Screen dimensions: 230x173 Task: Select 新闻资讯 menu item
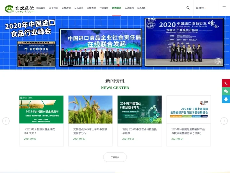[117, 8]
